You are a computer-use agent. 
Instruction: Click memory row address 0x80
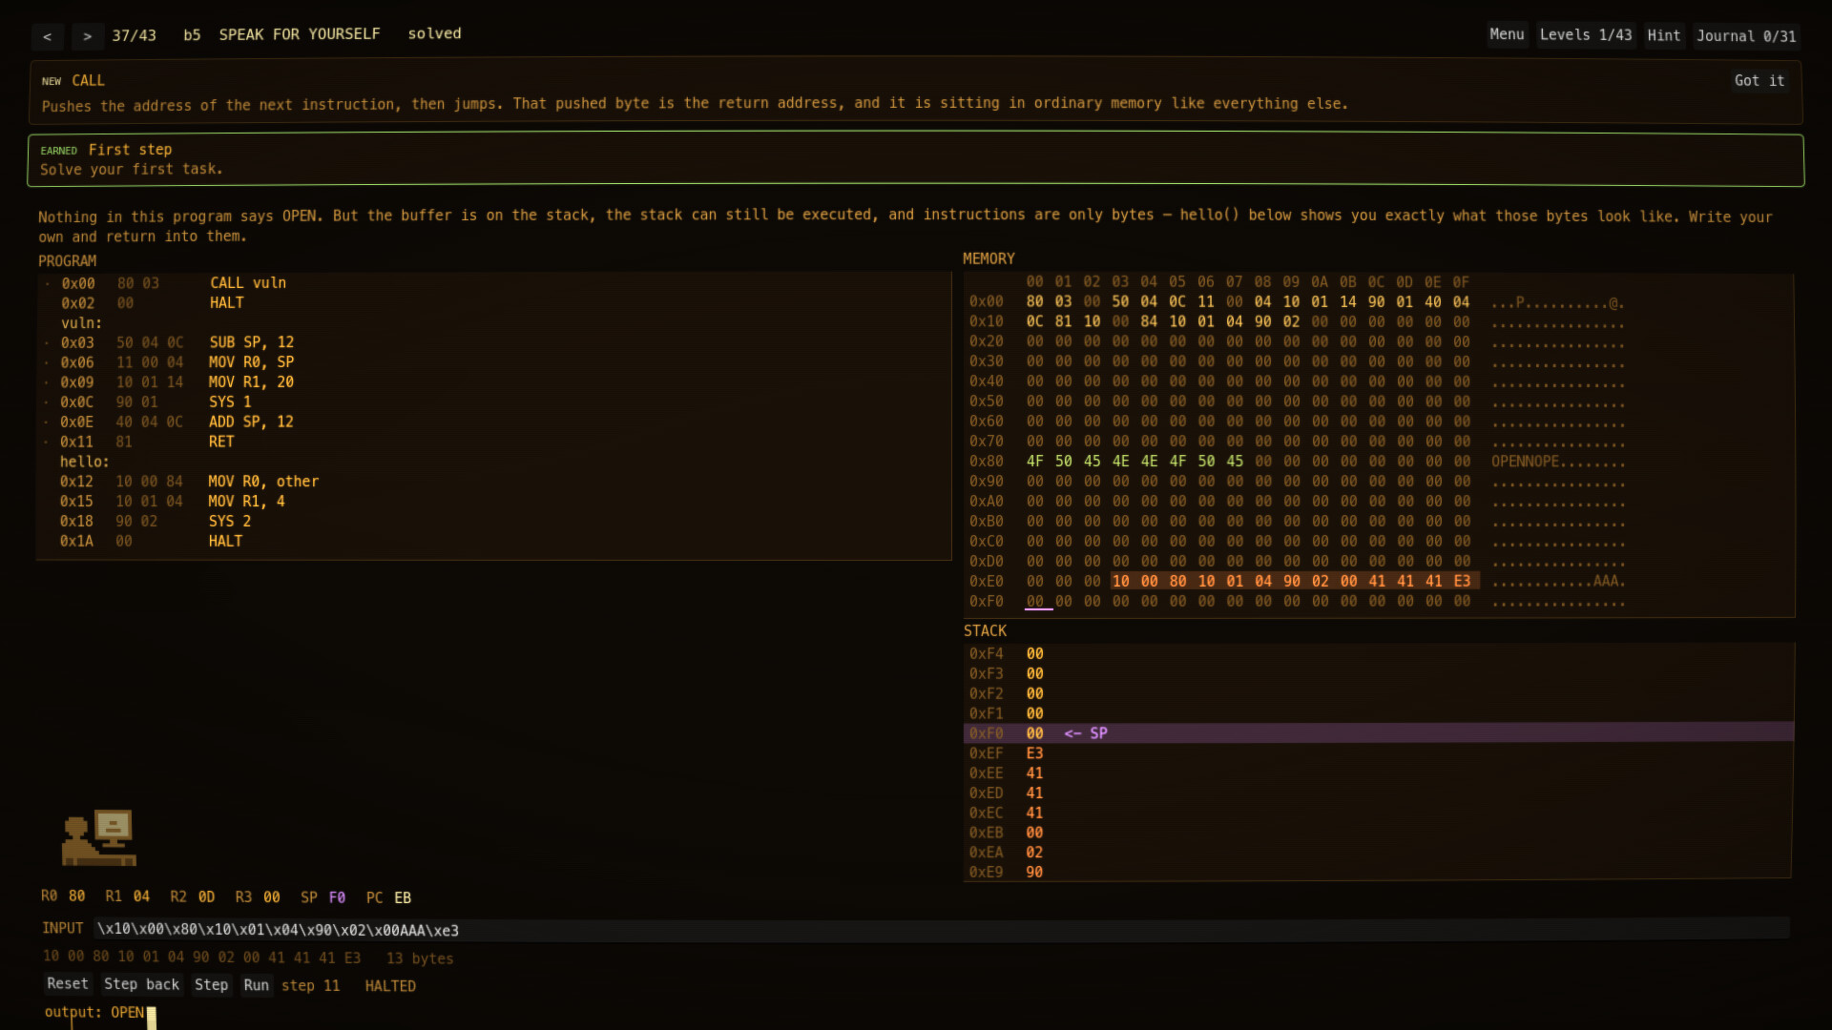coord(986,462)
